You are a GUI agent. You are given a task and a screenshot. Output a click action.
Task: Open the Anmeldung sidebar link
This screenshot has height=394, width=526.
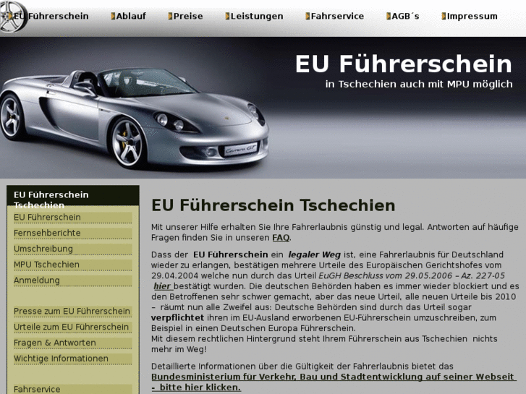tap(73, 280)
